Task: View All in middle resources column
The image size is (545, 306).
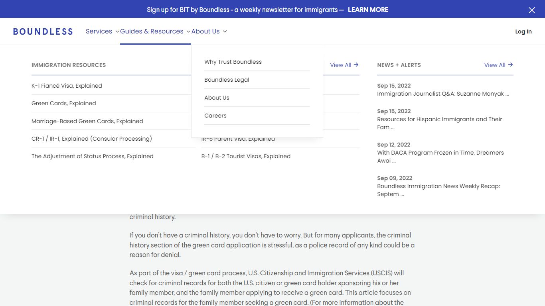Action: (x=341, y=65)
